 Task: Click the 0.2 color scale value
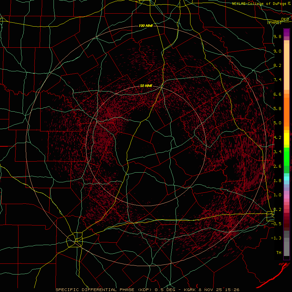click(x=277, y=210)
